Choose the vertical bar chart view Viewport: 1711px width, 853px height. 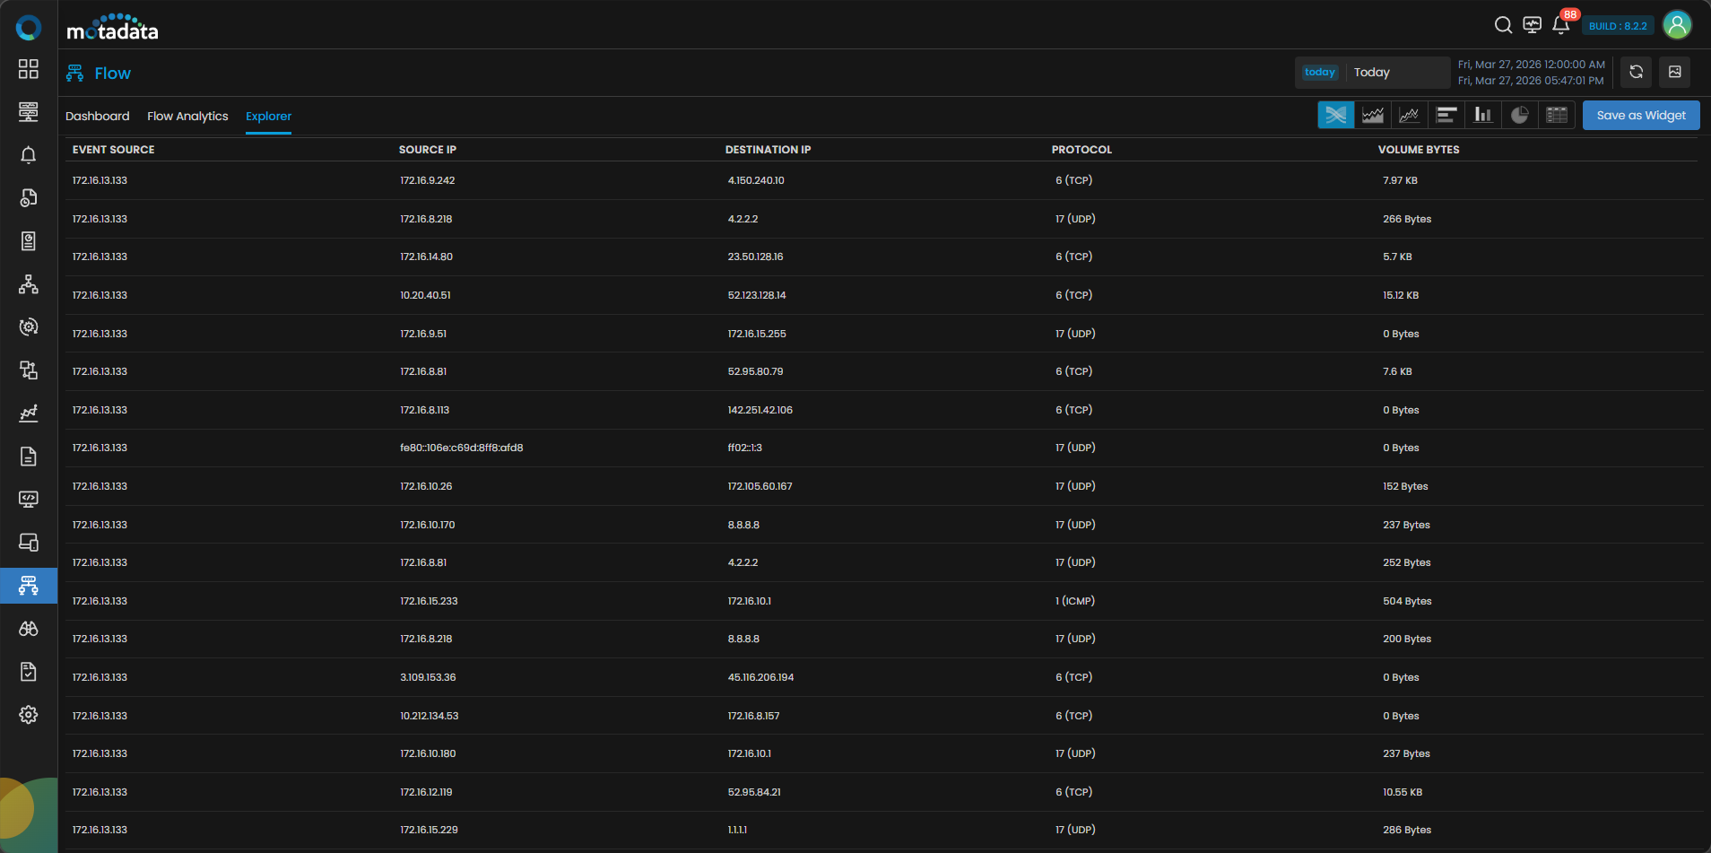click(x=1482, y=115)
